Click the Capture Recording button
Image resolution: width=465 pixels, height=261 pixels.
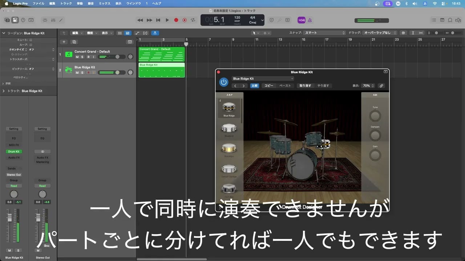[185, 20]
